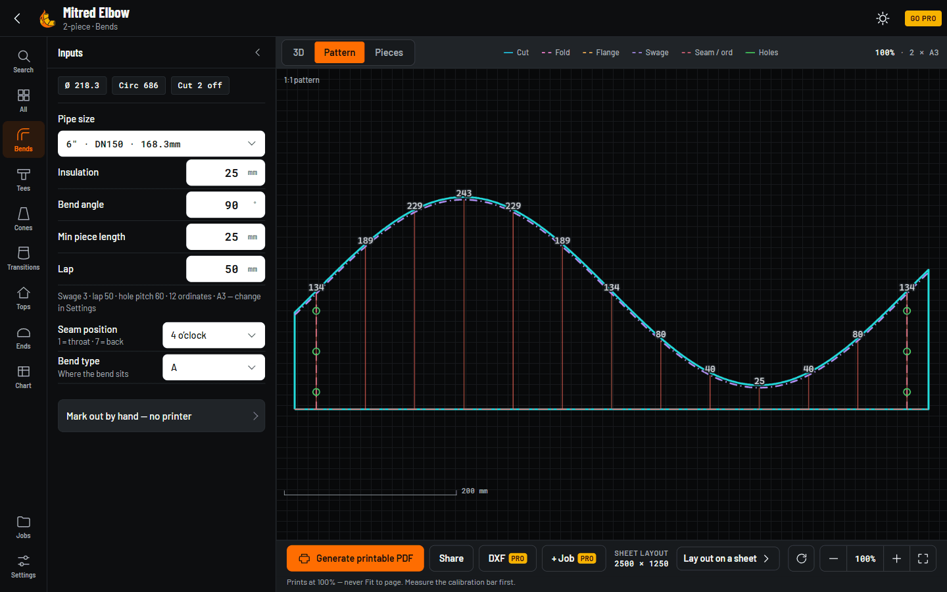Click the Circ 686 chip
Screen dimensions: 947x592
[x=138, y=86]
